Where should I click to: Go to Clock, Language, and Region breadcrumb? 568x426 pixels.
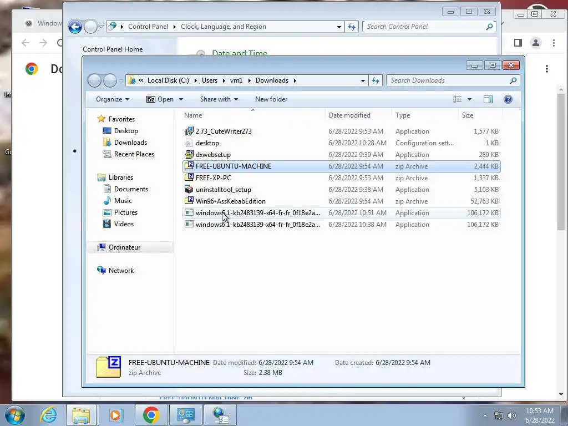(x=223, y=27)
